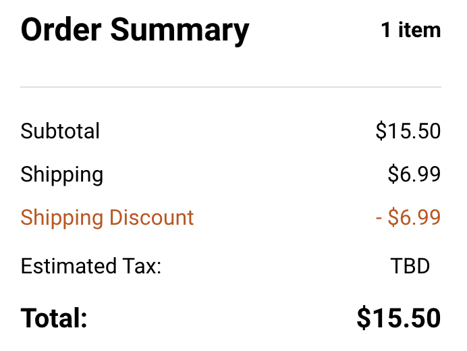
Task: Click the bold Total label
Action: 54,318
